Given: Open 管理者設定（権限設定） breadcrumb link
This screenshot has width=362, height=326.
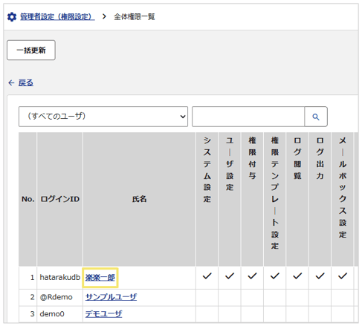Looking at the screenshot, I should pos(57,17).
